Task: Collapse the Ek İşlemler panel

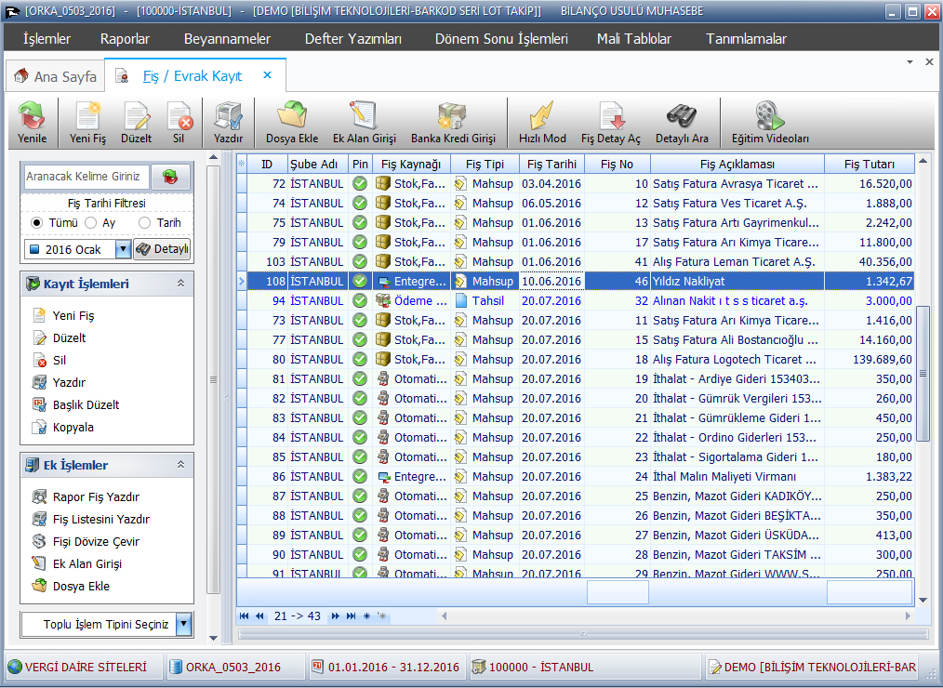Action: [x=180, y=465]
